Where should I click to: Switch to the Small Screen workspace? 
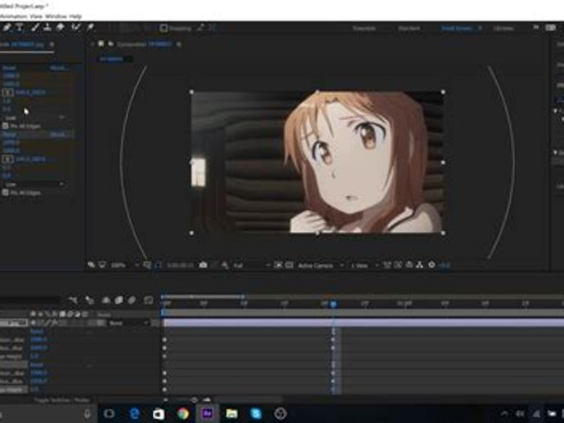[457, 28]
